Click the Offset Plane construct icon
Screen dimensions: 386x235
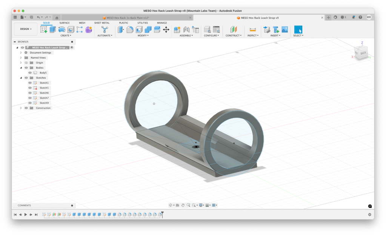(x=233, y=29)
